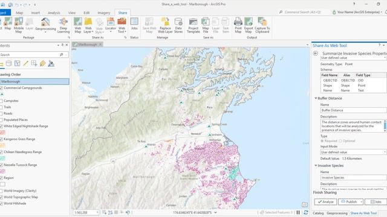The image size is (387, 217).
Task: Click the Jobs button in Finish Sharing
Action: [376, 202]
